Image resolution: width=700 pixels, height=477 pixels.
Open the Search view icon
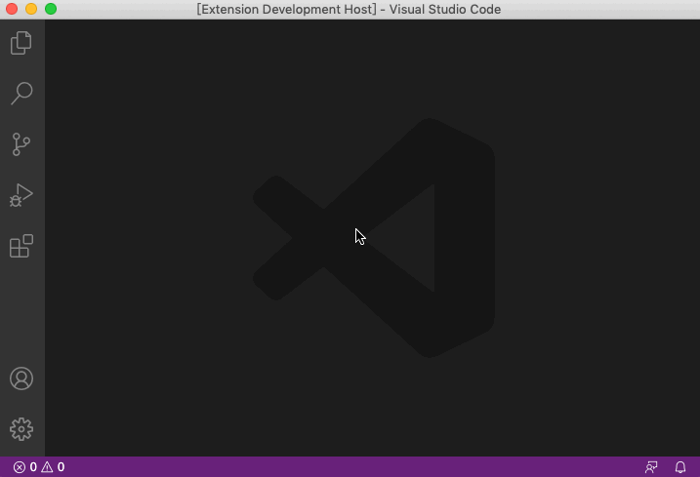coord(21,94)
